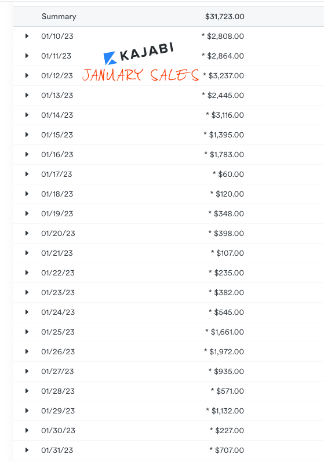Expand the 01/10/23 row arrow
324x461 pixels.
point(27,36)
